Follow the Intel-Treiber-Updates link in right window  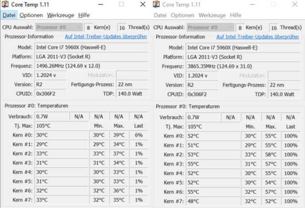tap(257, 37)
